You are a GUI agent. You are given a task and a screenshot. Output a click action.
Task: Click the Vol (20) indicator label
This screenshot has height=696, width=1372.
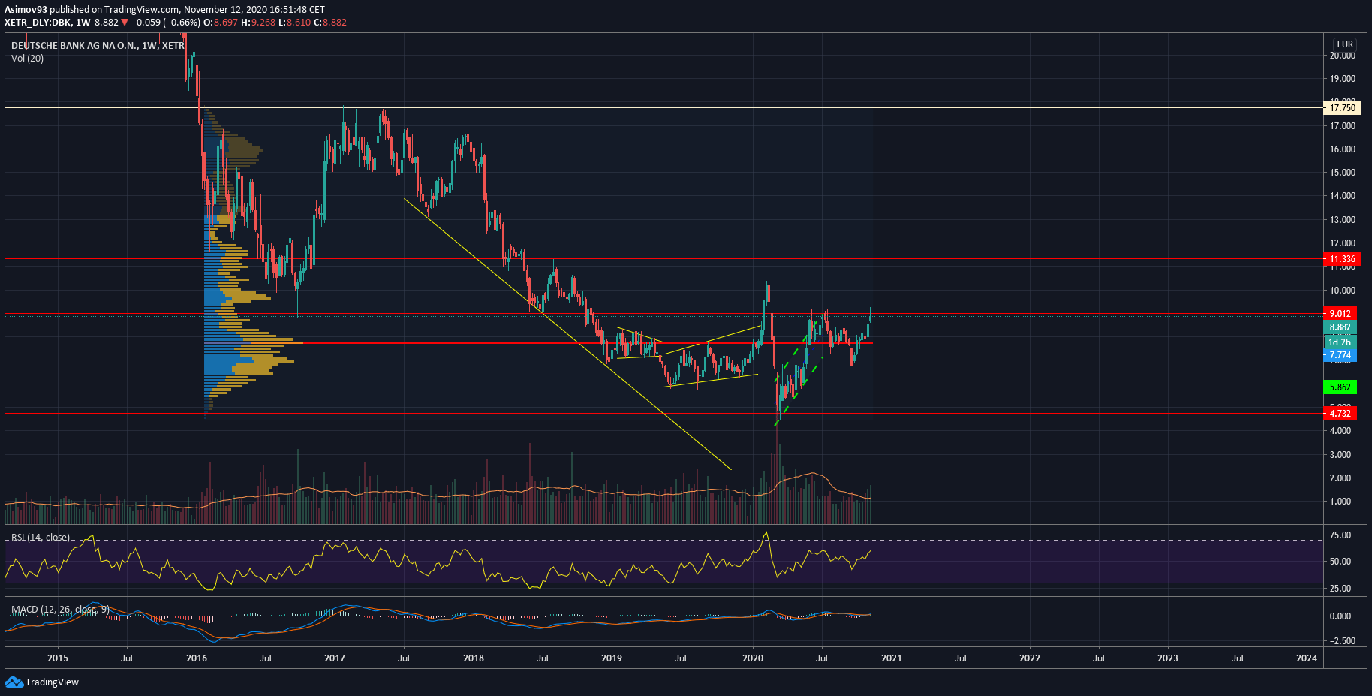28,59
